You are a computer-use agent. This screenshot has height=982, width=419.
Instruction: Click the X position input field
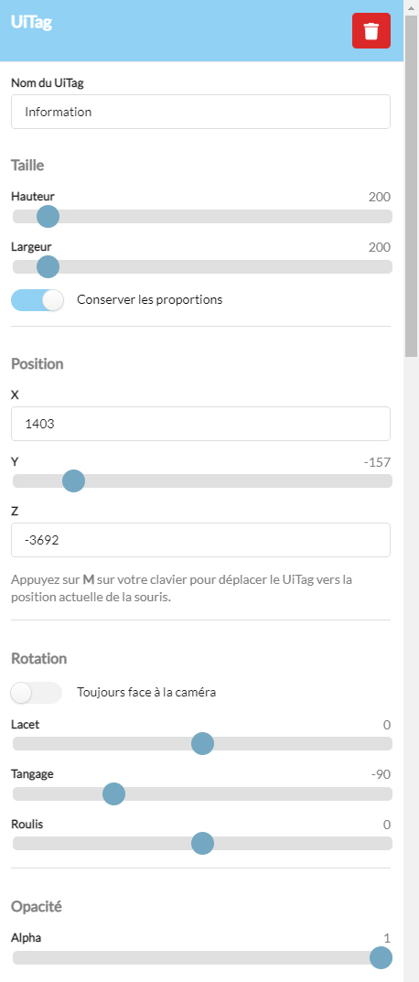click(x=200, y=424)
